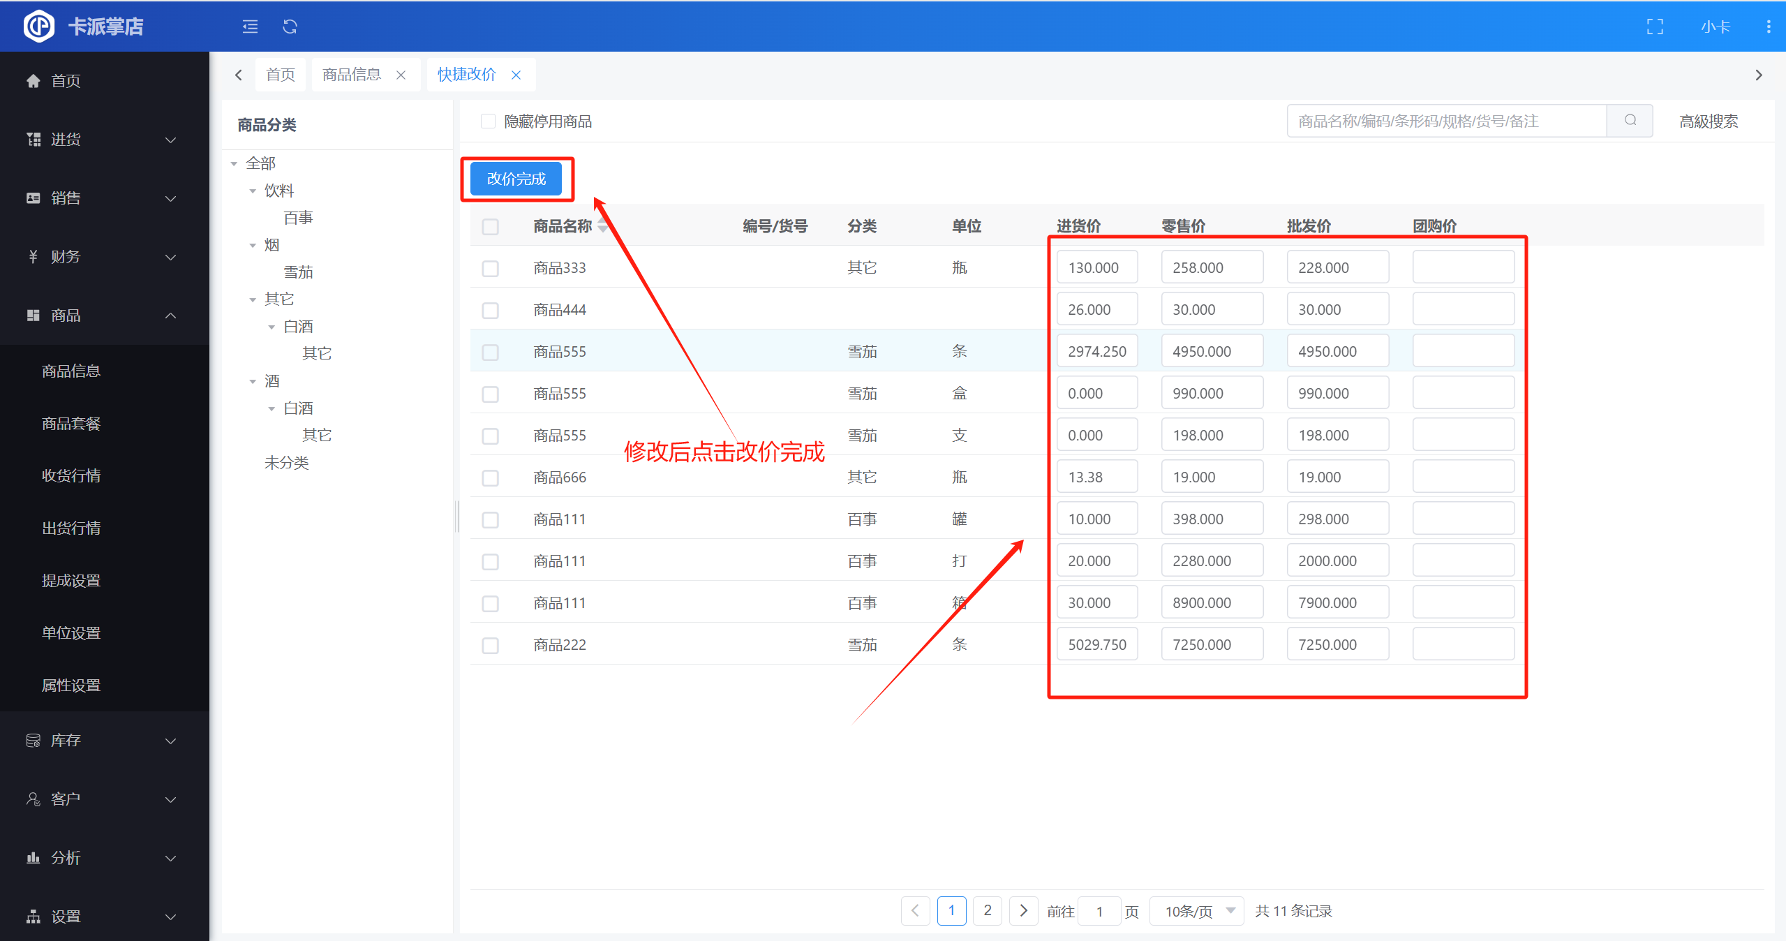
Task: Open the 10条/页 page size dropdown
Action: [1196, 911]
